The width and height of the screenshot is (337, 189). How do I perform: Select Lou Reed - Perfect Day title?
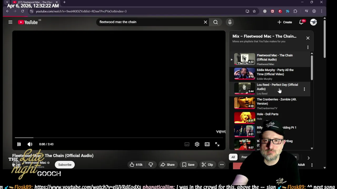pyautogui.click(x=277, y=87)
